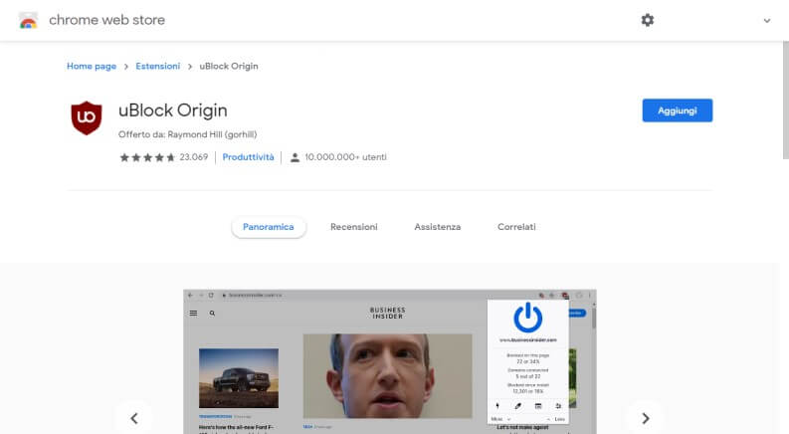789x434 pixels.
Task: Click the users person icon
Action: (295, 157)
